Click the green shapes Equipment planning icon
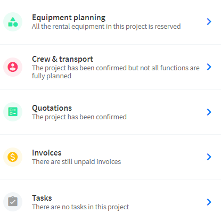 [13, 22]
